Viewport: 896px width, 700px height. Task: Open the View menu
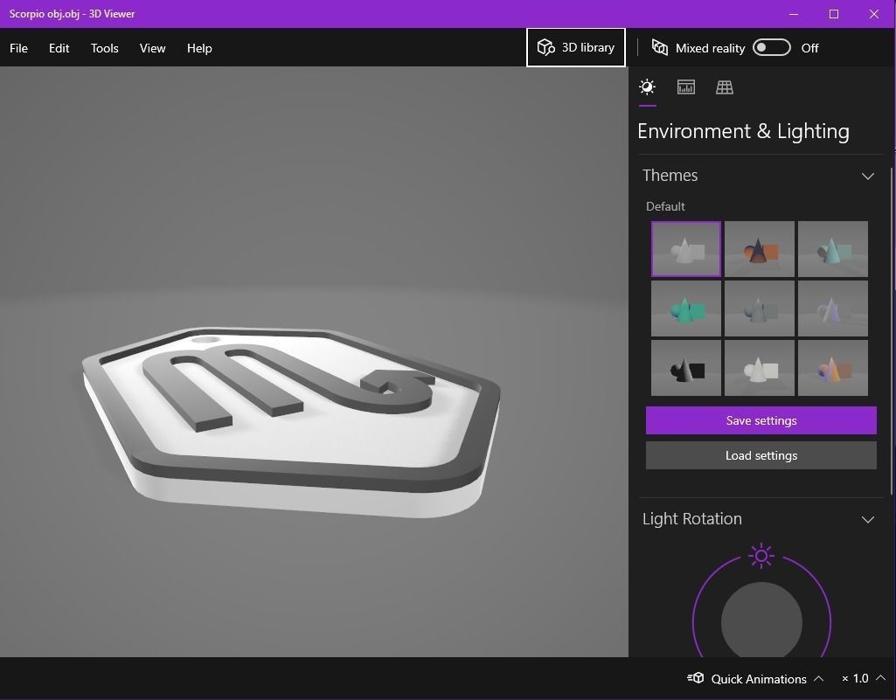coord(153,48)
